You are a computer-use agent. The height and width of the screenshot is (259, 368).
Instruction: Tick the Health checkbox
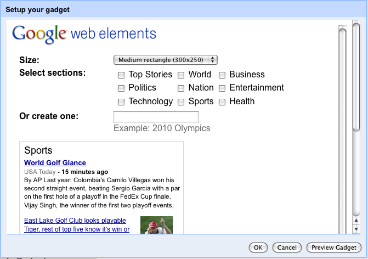(223, 102)
